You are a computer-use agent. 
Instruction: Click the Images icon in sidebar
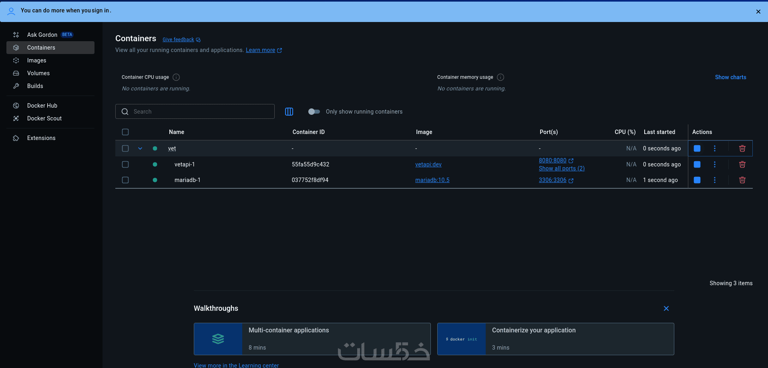pos(16,60)
